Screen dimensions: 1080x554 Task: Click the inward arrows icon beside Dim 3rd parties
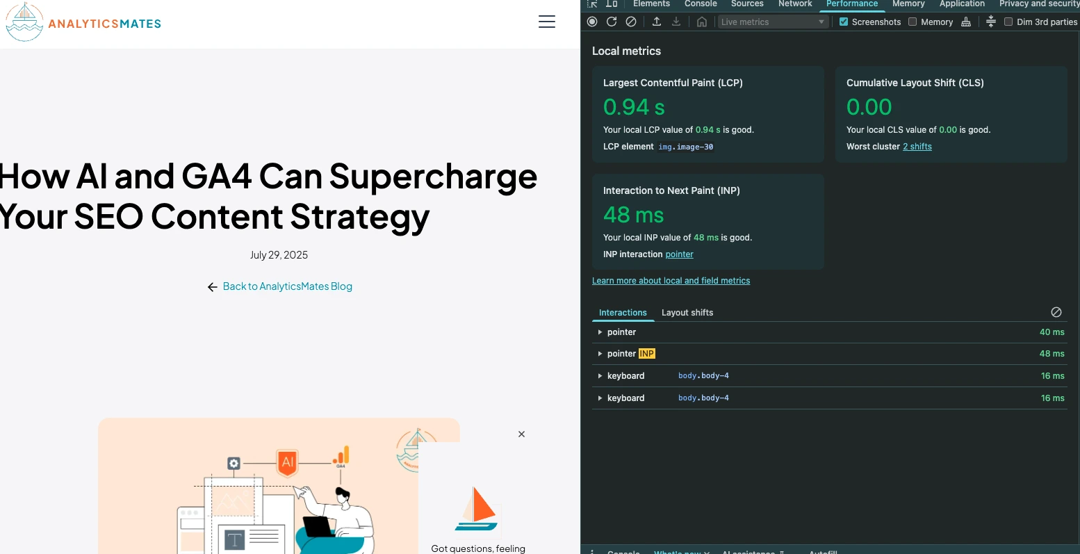click(991, 22)
